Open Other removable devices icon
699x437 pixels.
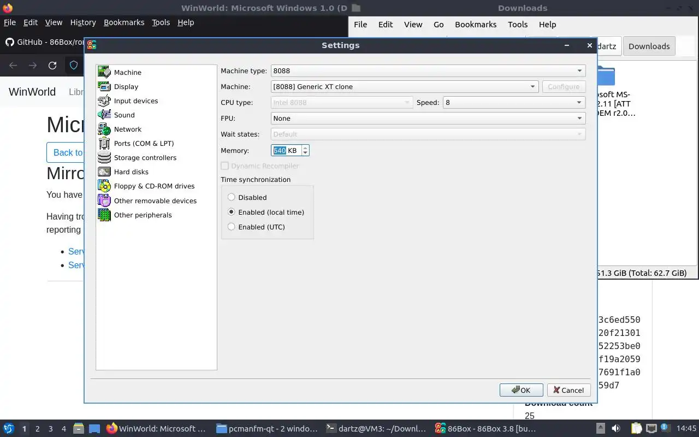104,200
